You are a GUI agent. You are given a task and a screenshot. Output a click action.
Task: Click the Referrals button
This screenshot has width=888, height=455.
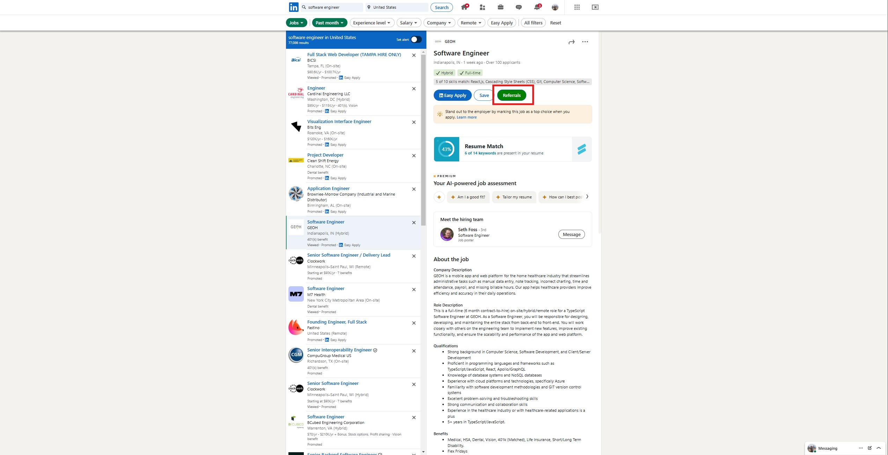512,95
